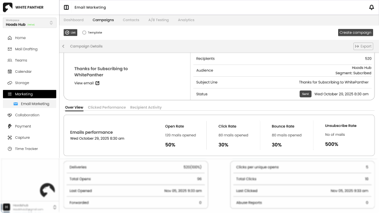The image size is (379, 213).
Task: Open Storage from sidebar
Action: [22, 83]
